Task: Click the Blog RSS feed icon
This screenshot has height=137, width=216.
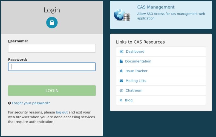Action: point(121,100)
